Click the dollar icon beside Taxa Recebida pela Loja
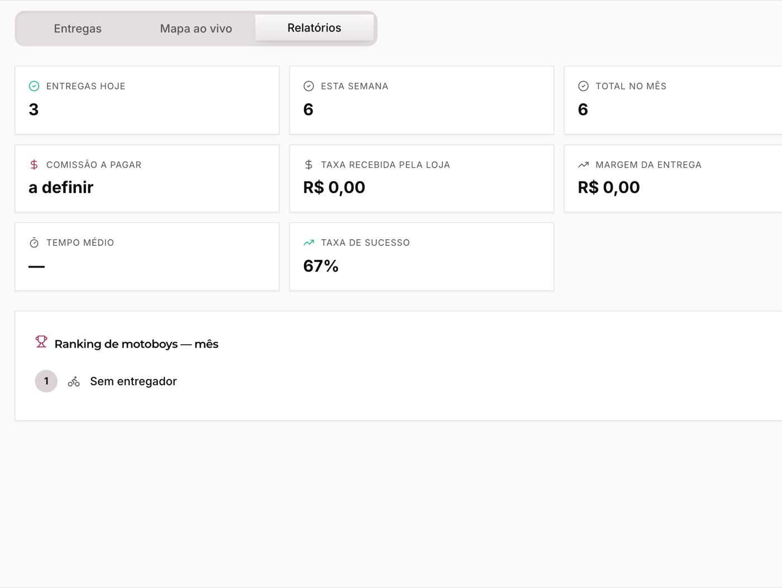 coord(309,165)
